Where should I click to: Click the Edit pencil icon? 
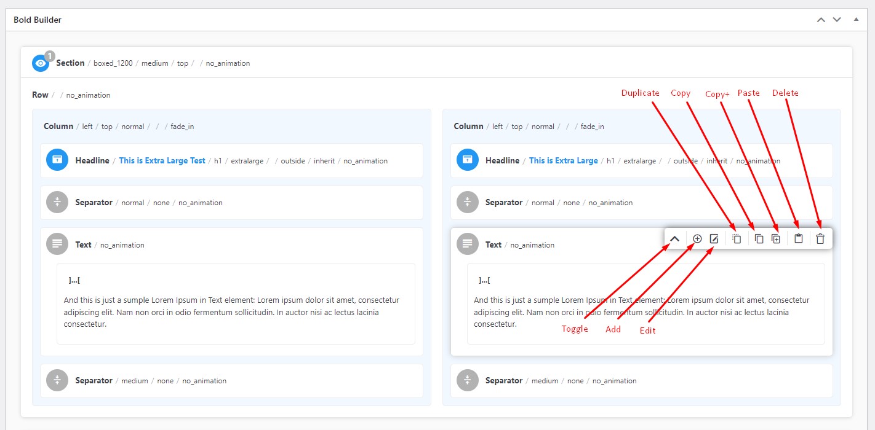714,239
